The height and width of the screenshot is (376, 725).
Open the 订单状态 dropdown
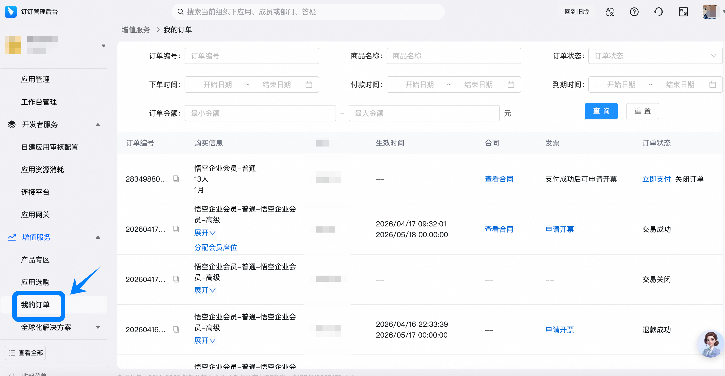point(655,56)
